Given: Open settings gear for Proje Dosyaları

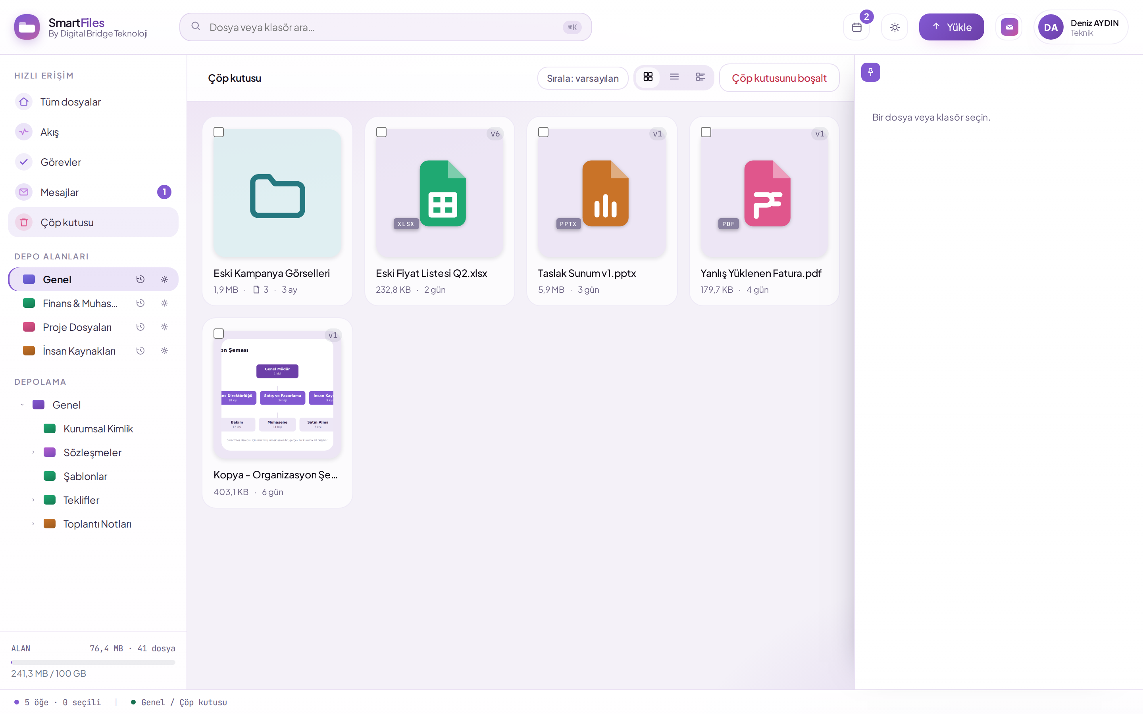Looking at the screenshot, I should click(x=164, y=327).
